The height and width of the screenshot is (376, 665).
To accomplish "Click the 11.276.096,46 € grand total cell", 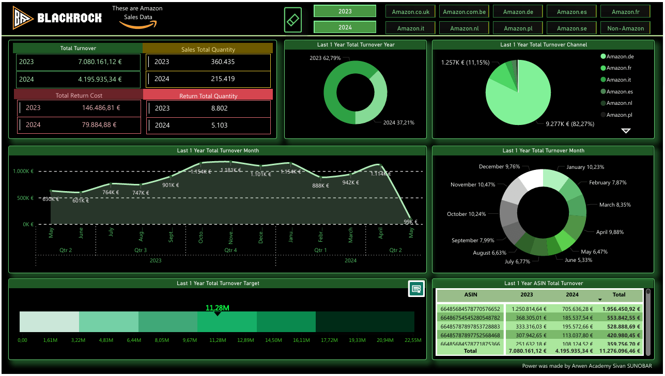I will point(619,351).
